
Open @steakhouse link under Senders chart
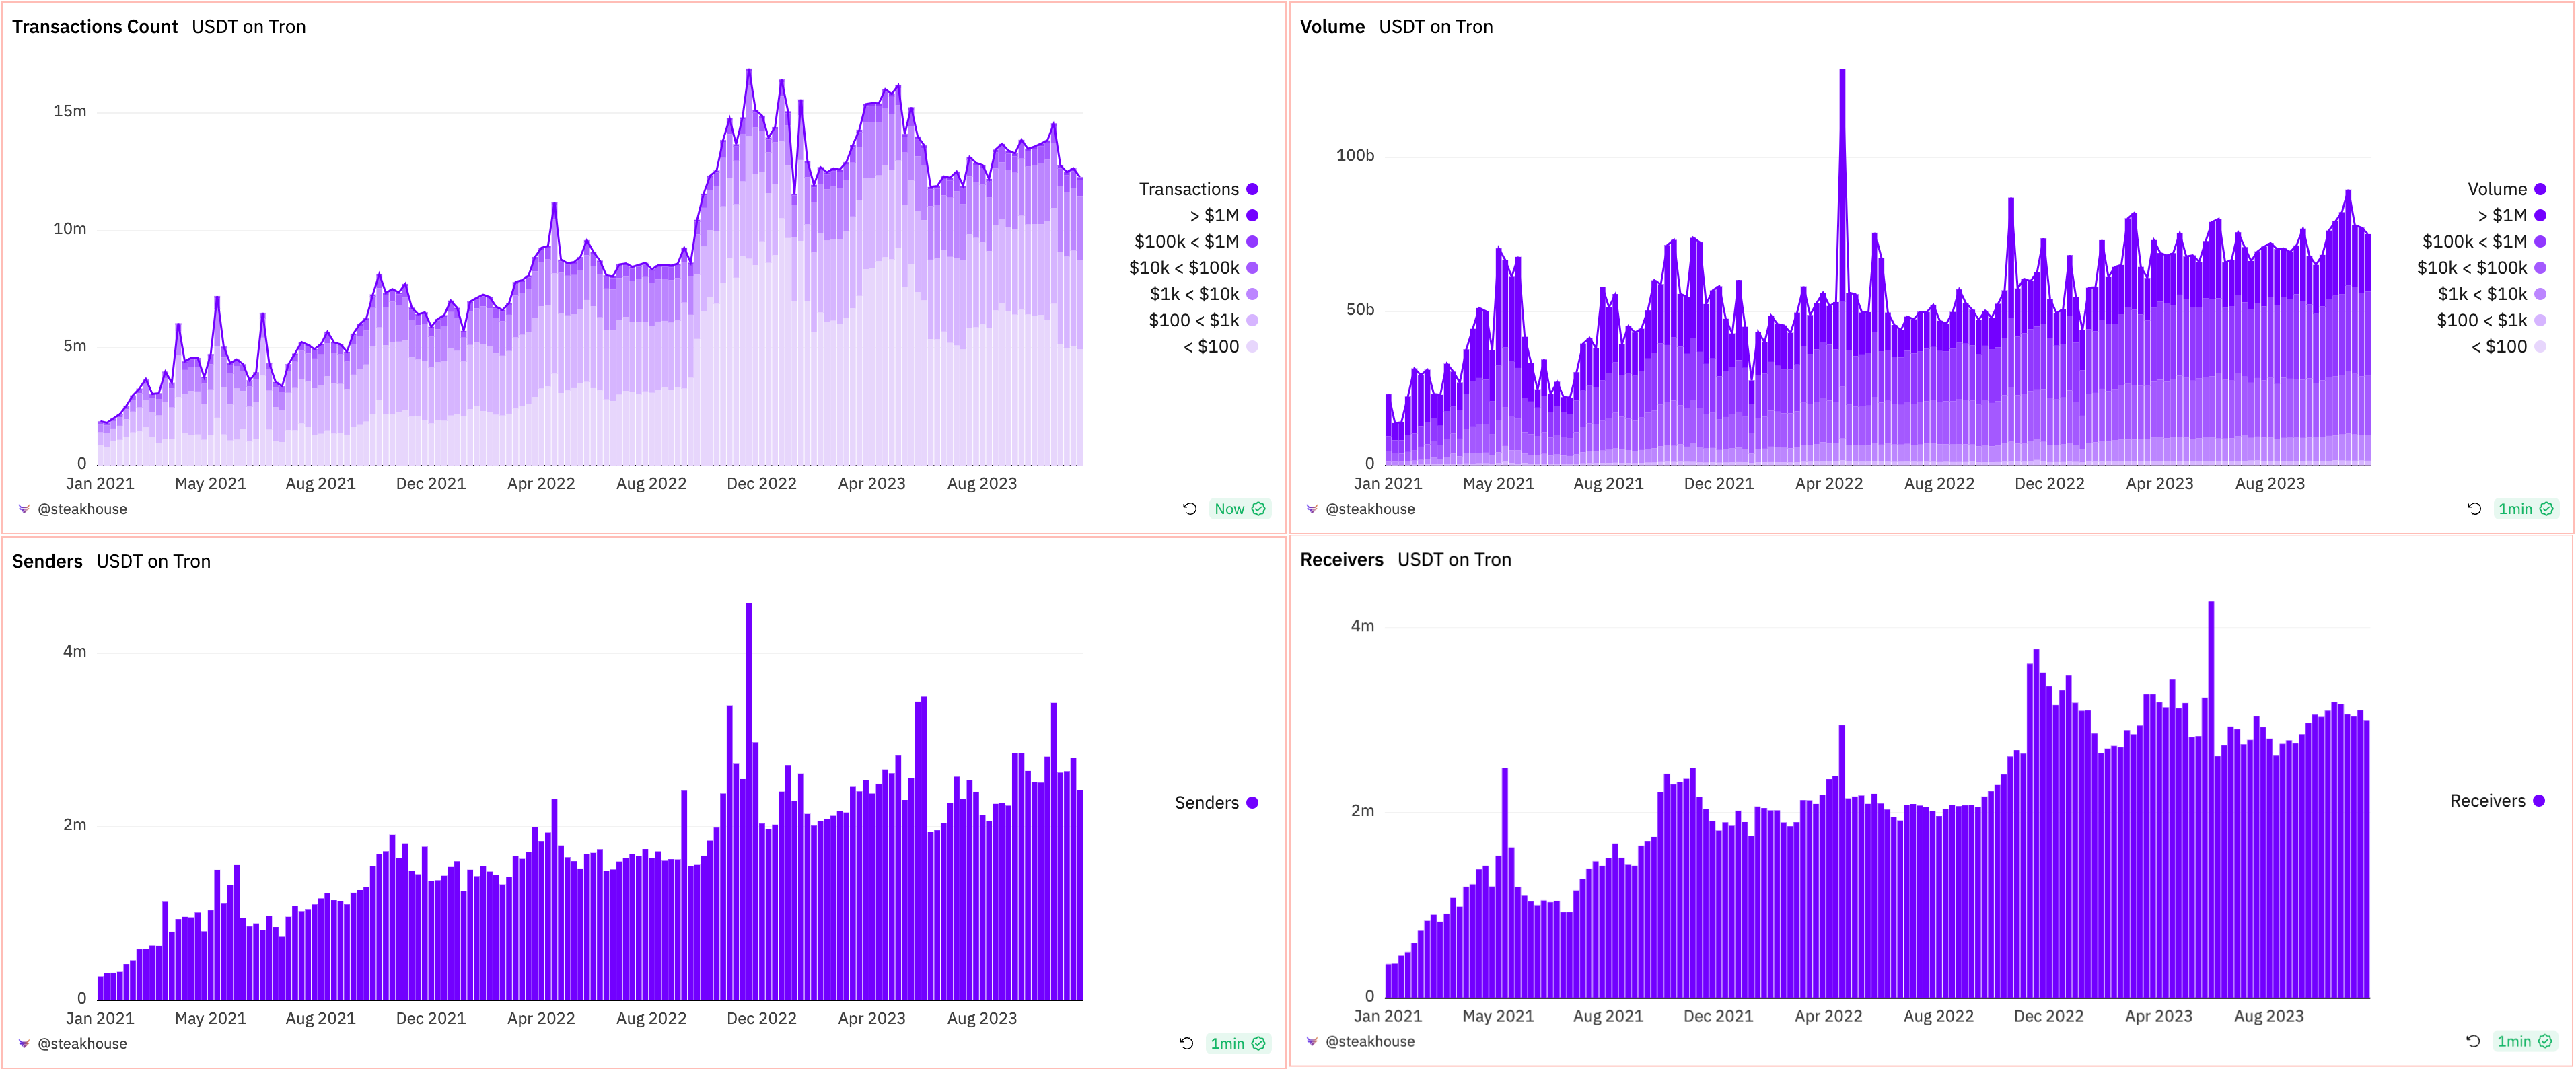(x=82, y=1043)
